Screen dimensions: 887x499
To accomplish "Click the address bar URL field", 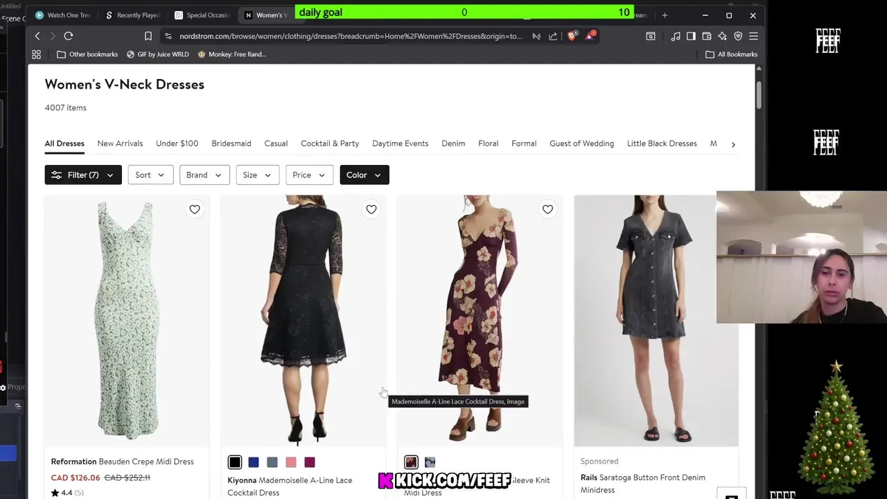I will [x=350, y=36].
